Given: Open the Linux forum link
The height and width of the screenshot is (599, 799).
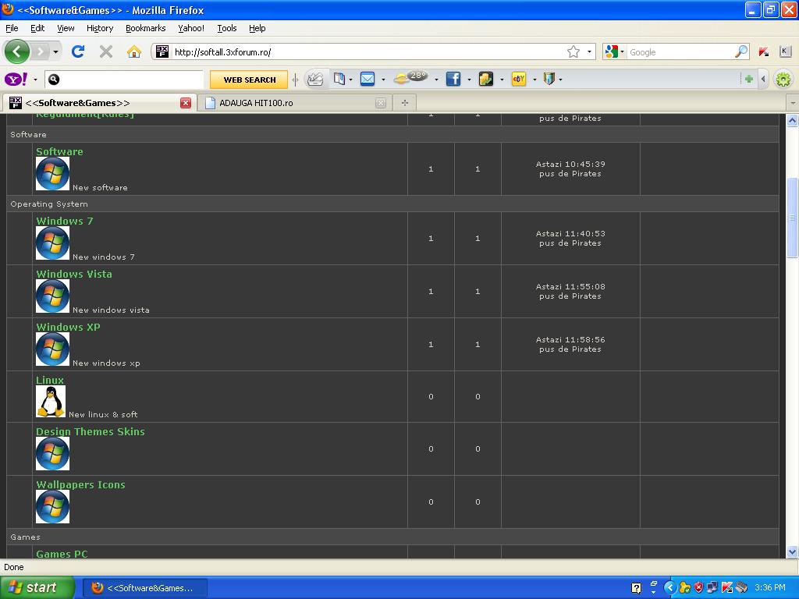Looking at the screenshot, I should point(50,380).
